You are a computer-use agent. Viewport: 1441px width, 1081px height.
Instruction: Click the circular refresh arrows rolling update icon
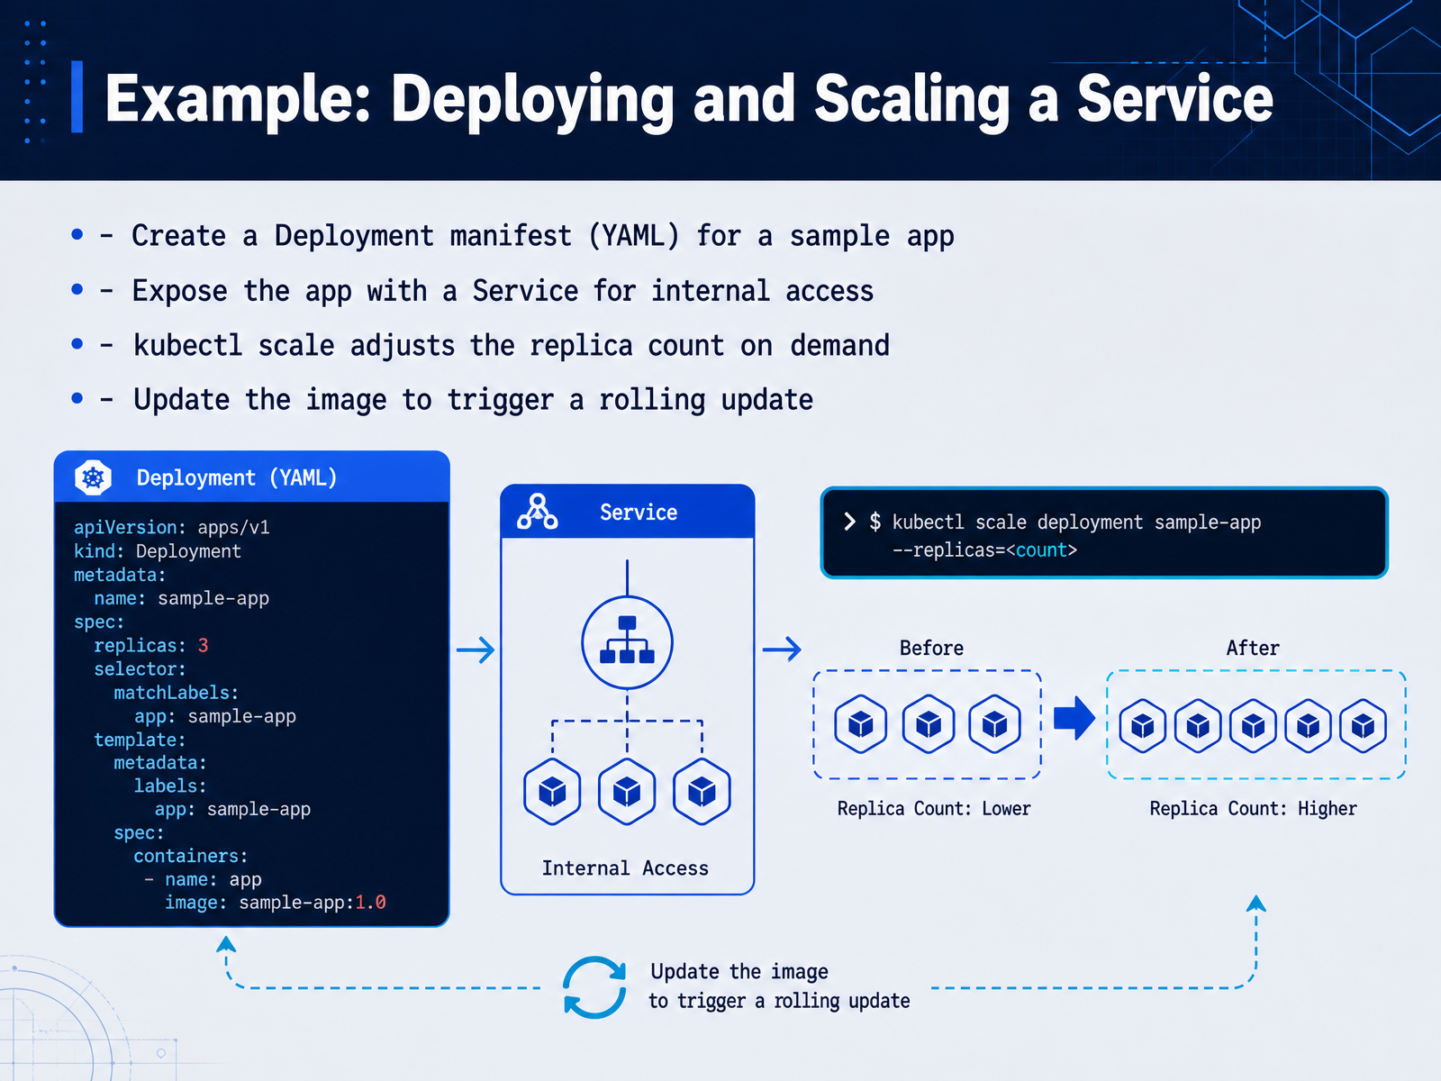click(594, 987)
